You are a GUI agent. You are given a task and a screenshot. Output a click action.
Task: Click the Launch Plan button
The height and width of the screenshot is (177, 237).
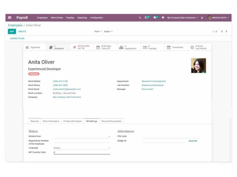point(17,38)
